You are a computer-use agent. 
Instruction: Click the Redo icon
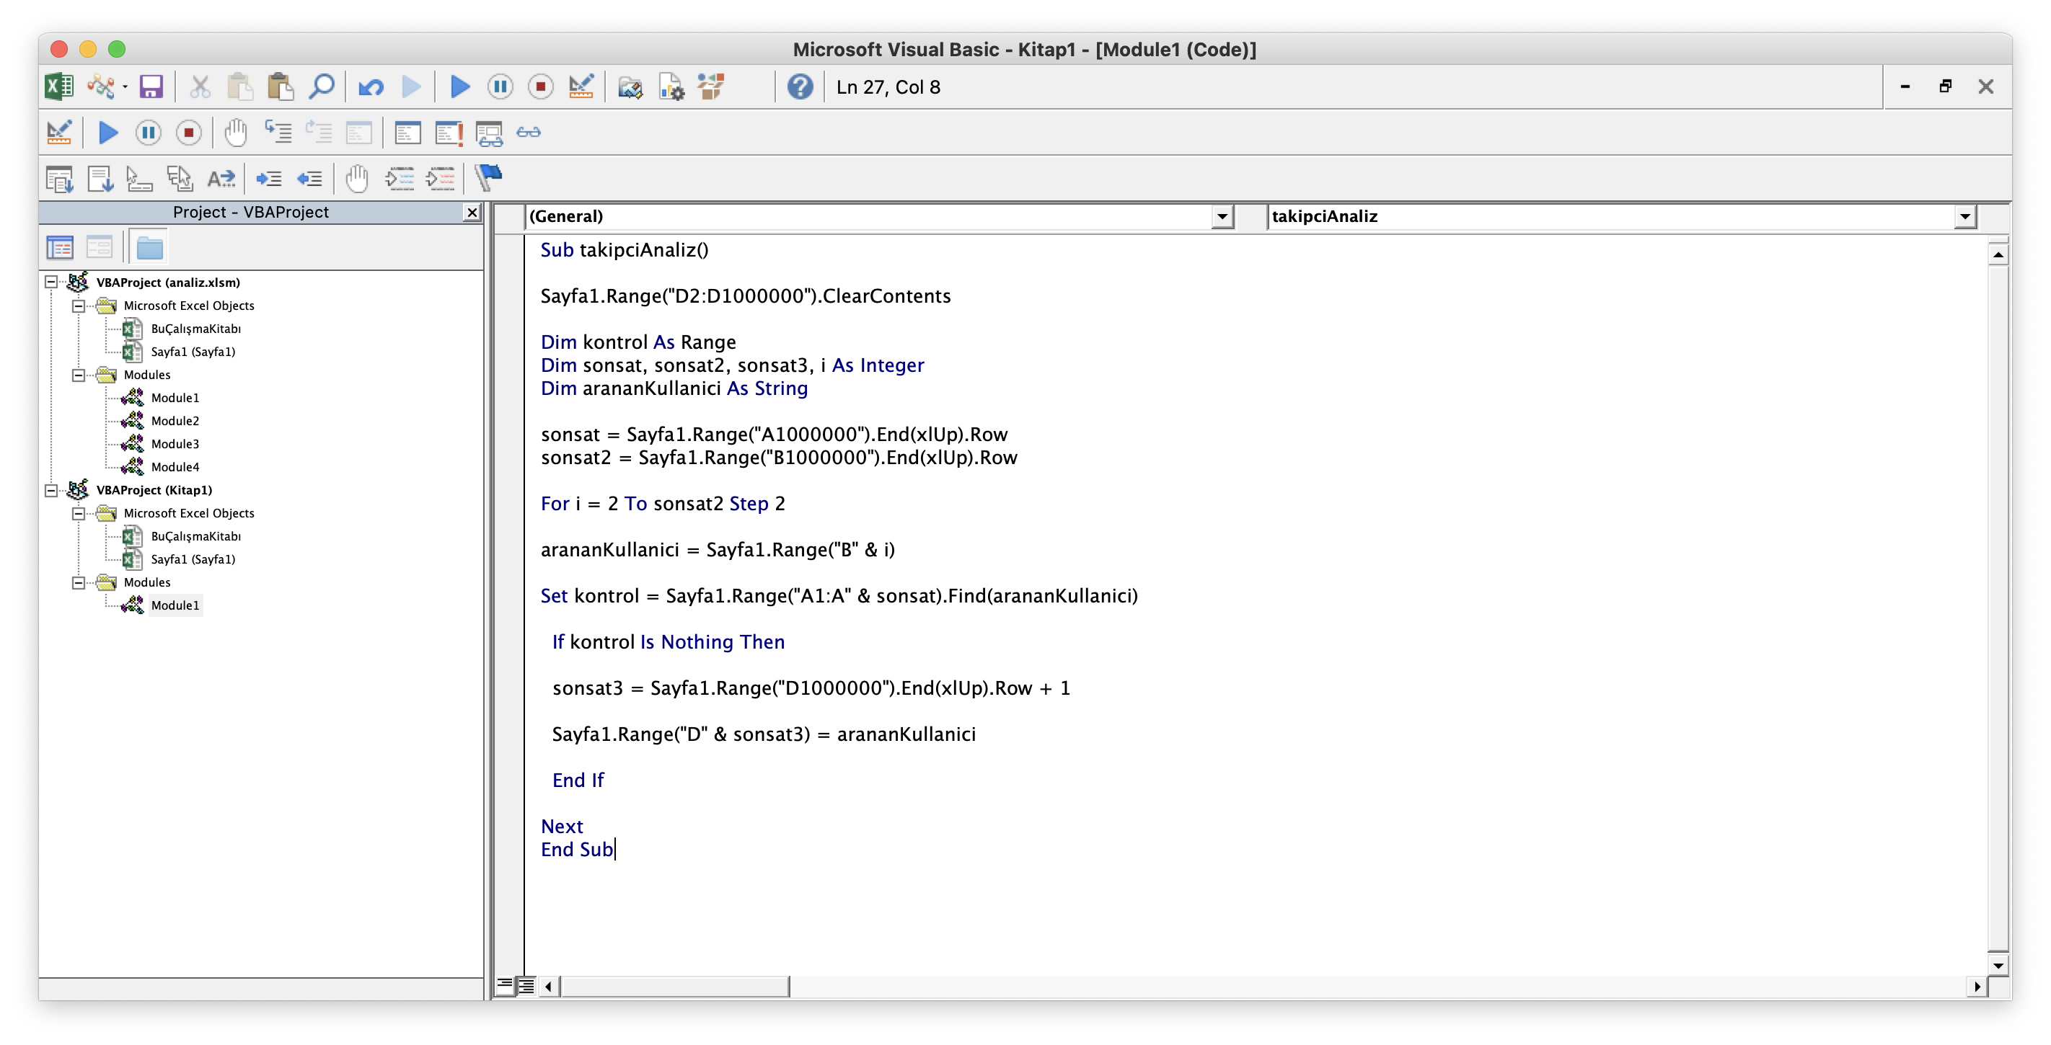click(x=411, y=86)
